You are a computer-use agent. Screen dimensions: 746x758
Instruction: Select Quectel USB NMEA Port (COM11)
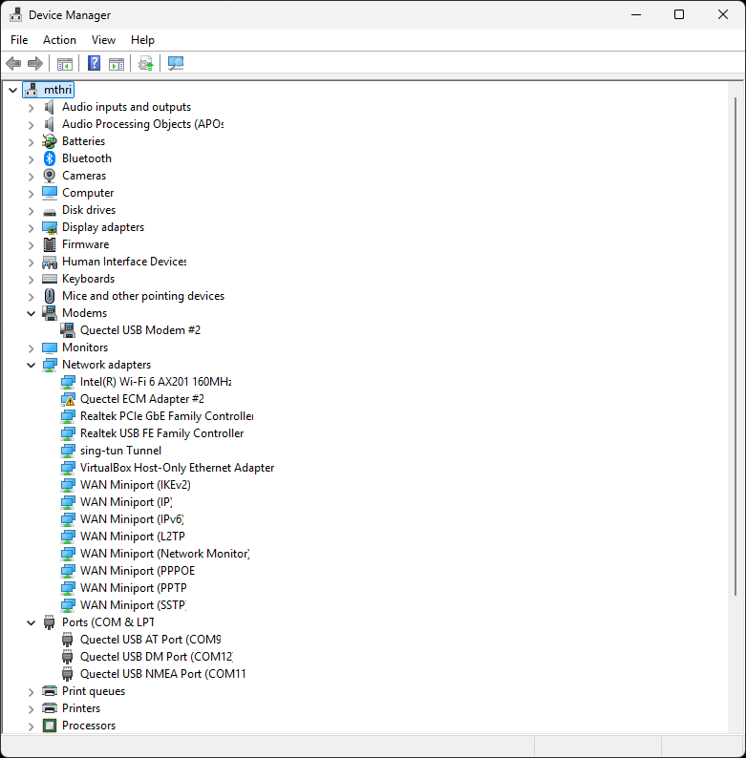pos(163,674)
